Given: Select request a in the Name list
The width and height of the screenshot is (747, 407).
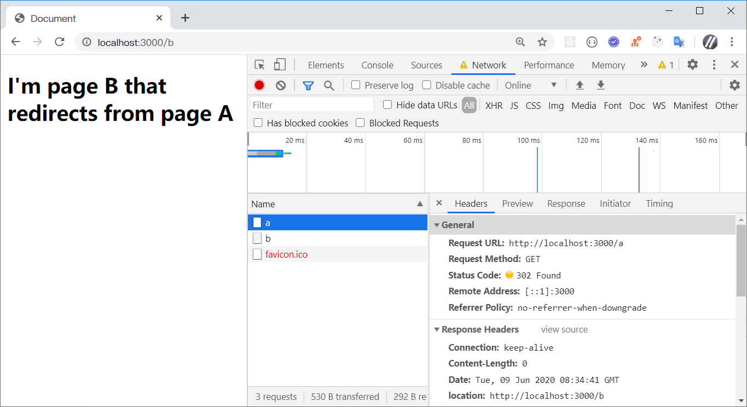Looking at the screenshot, I should click(338, 223).
